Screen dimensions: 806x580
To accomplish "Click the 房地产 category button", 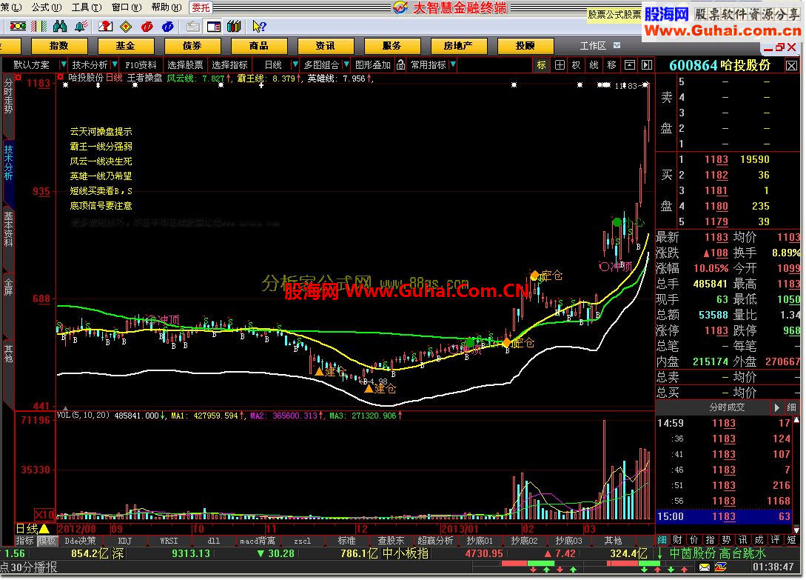I will (459, 46).
